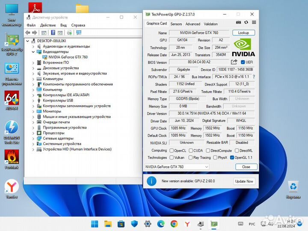Expand the Клавиатуры category
Screen dimensions: 308x231
[x=33, y=79]
